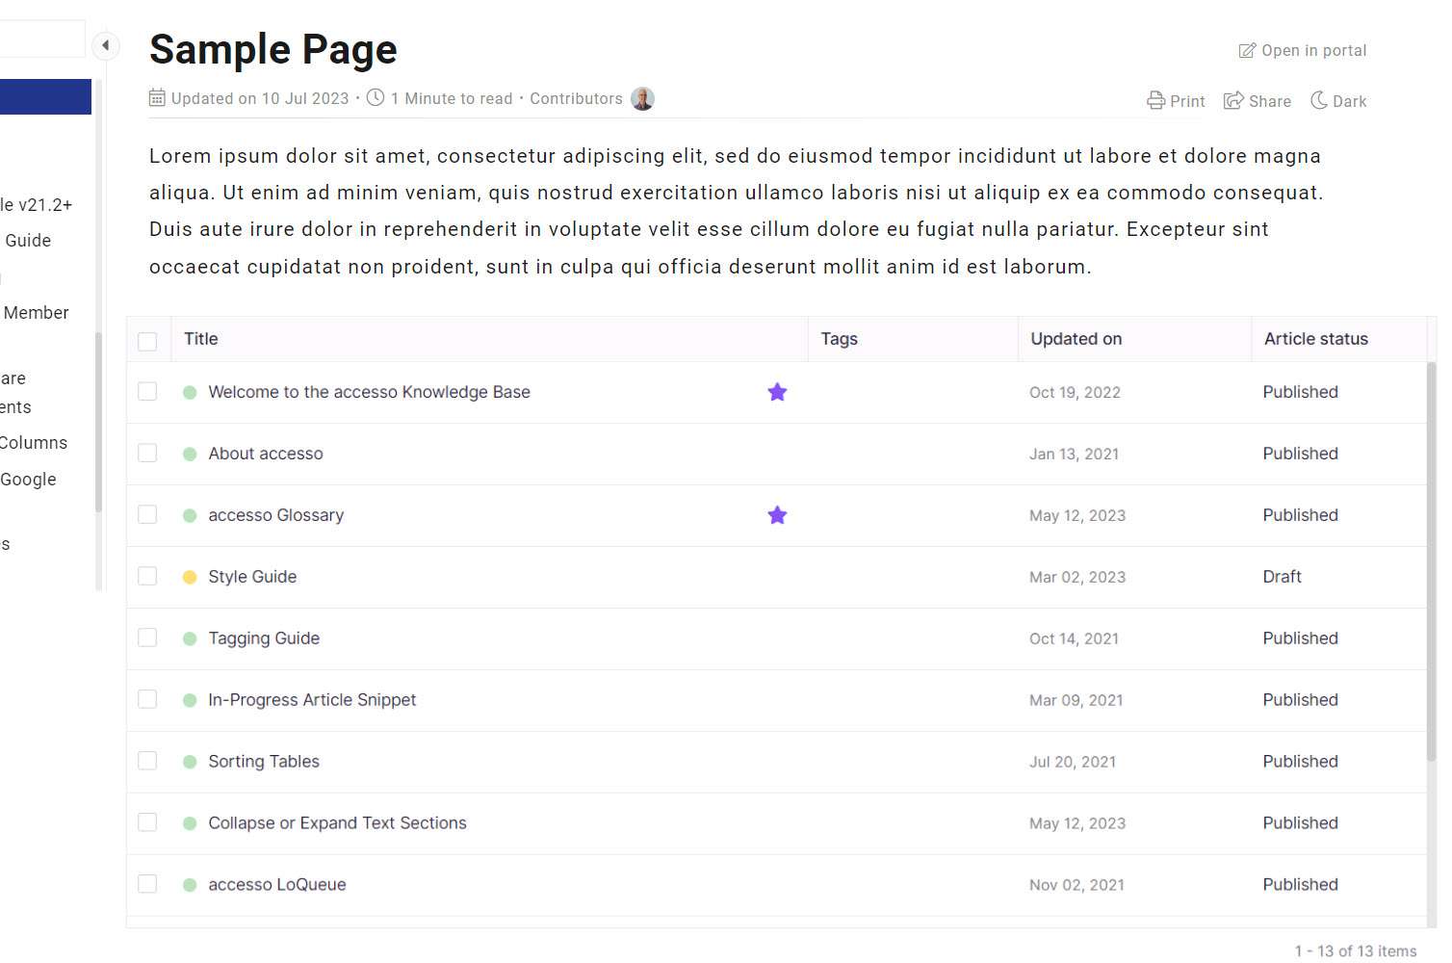1452x963 pixels.
Task: Open the Style Guide article
Action: pos(252,577)
